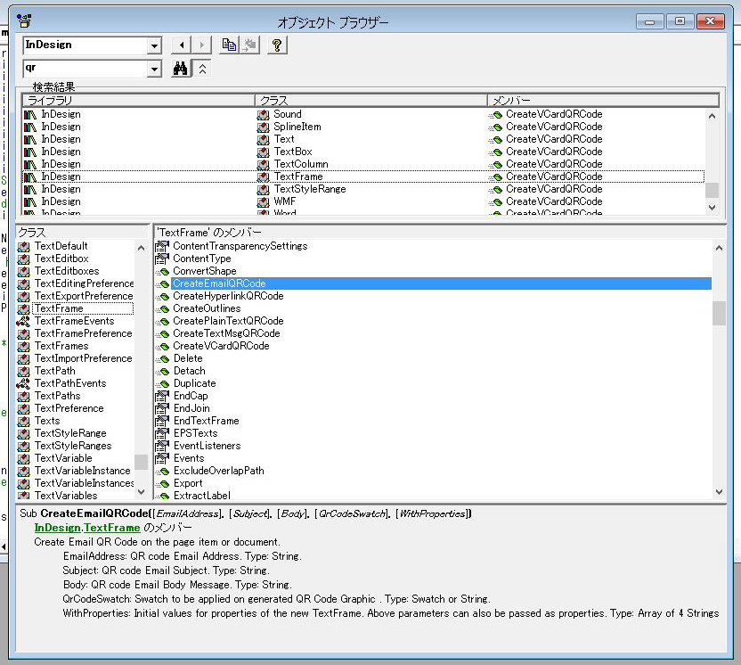Viewport: 741px width, 665px height.
Task: Open the search text history dropdown
Action: [x=154, y=69]
